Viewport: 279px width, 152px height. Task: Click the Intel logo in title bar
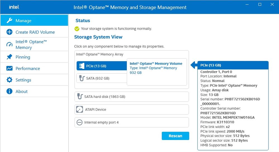(x=14, y=7)
